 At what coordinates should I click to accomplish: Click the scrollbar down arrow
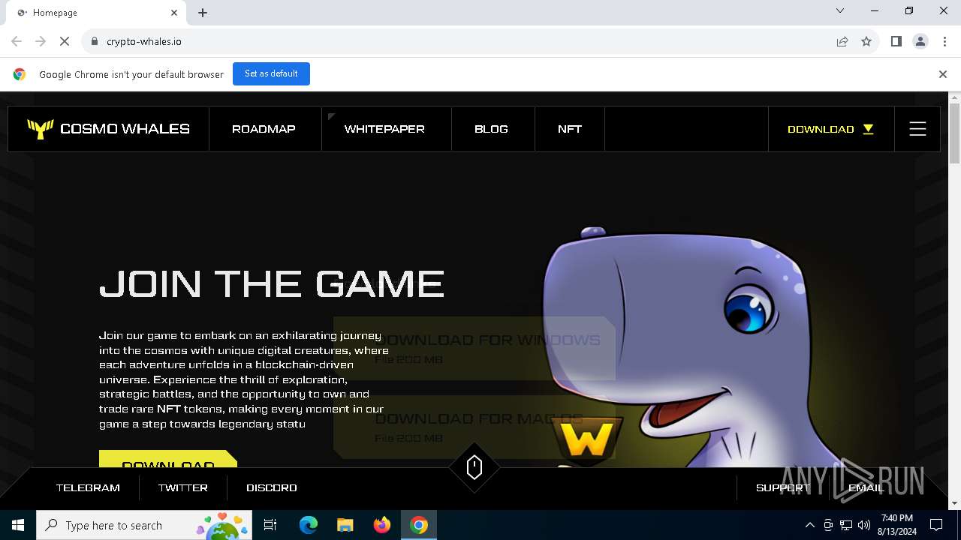tap(955, 503)
